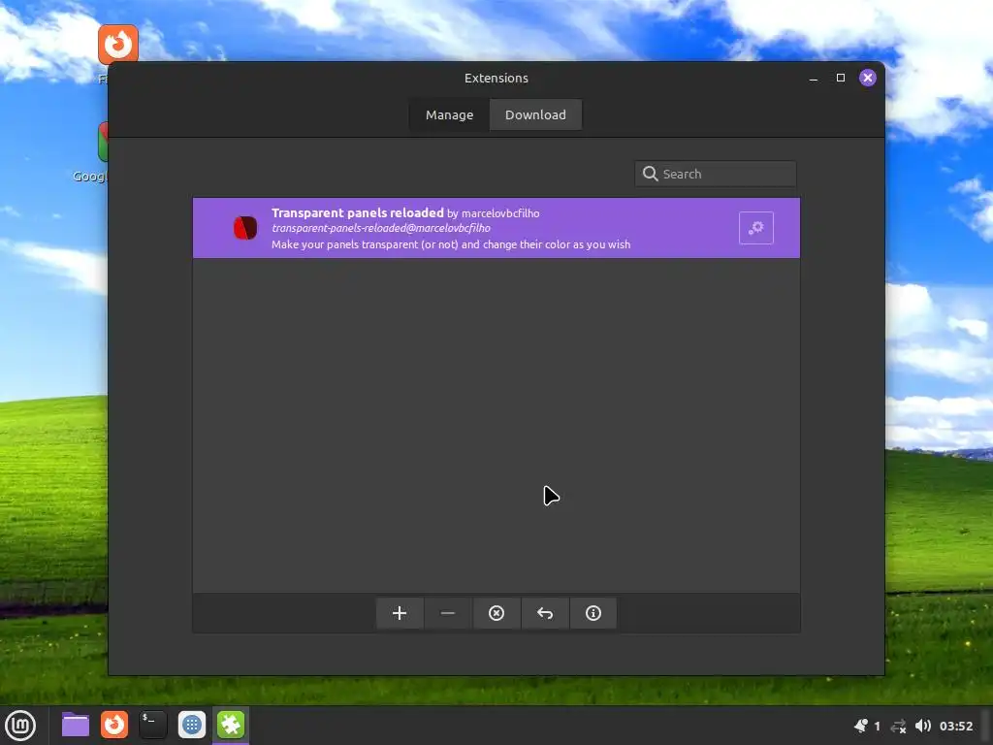The height and width of the screenshot is (745, 993).
Task: Click the magnifier icon in Search
Action: coord(650,174)
